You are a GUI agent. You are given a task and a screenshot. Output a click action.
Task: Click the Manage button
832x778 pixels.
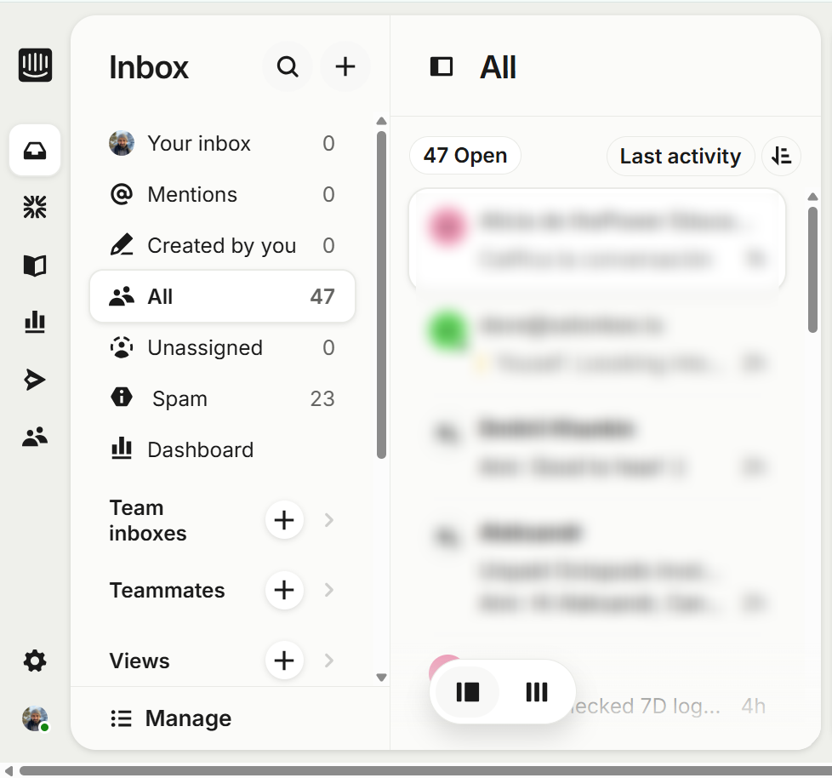(170, 718)
